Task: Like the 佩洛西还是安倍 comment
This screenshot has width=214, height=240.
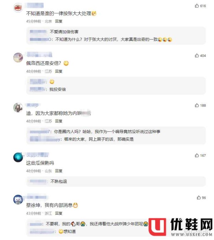Action: coord(197,56)
